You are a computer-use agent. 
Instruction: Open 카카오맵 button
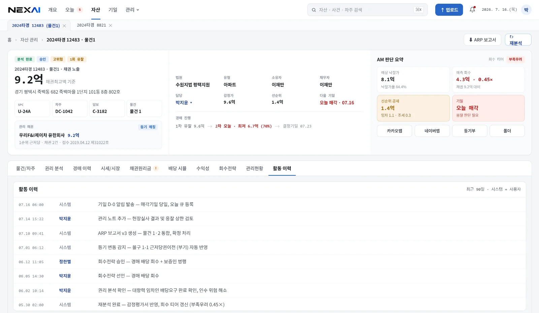394,131
